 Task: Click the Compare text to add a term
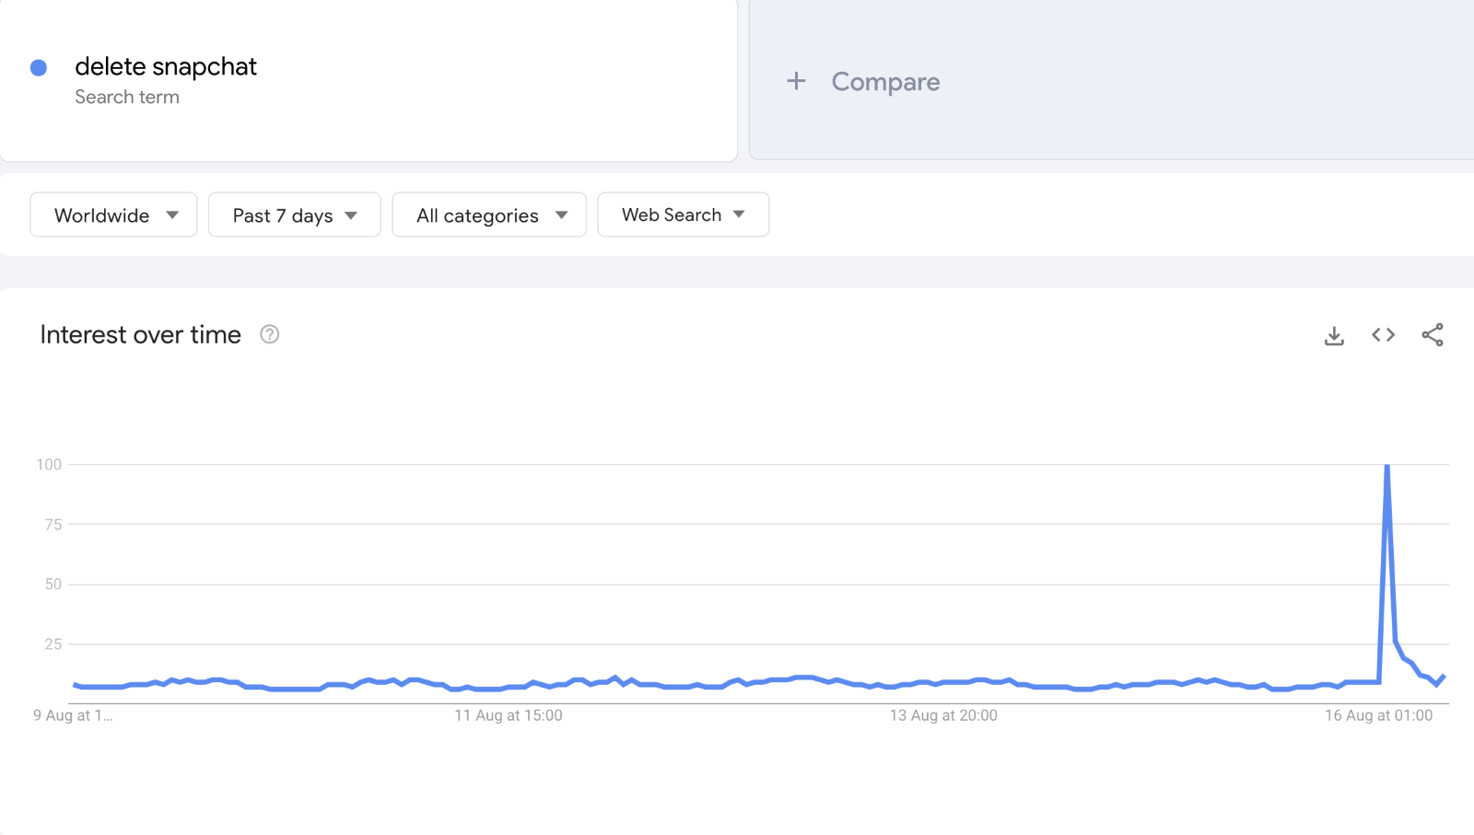point(885,82)
